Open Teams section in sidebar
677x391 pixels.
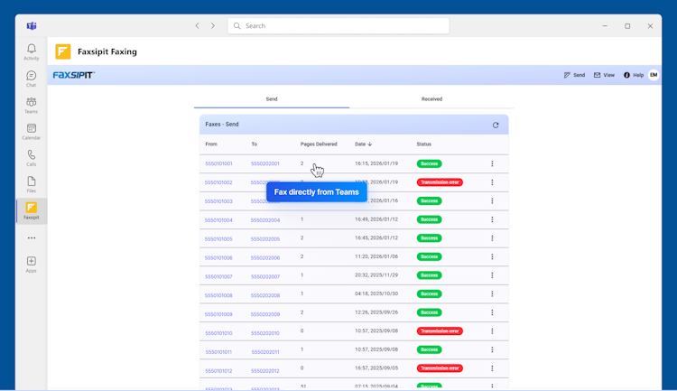(31, 105)
